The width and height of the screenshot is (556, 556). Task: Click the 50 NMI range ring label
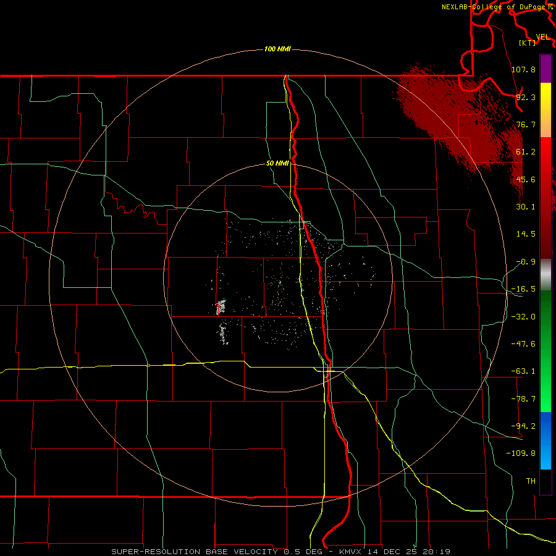point(277,164)
